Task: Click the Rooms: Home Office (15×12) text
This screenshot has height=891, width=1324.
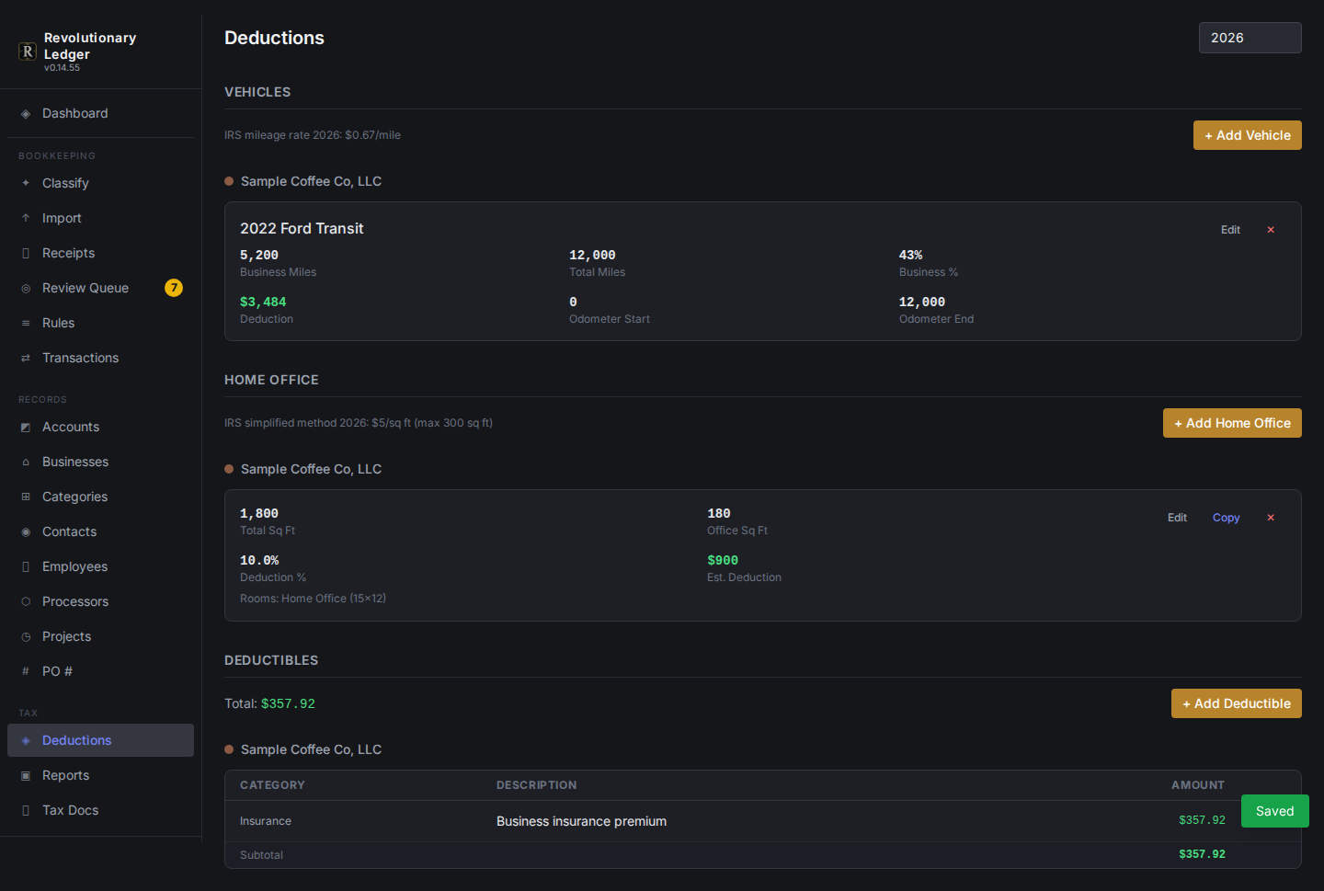Action: click(313, 599)
